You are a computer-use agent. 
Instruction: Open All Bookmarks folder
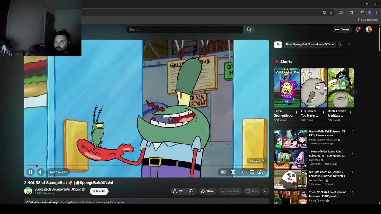click(368, 20)
